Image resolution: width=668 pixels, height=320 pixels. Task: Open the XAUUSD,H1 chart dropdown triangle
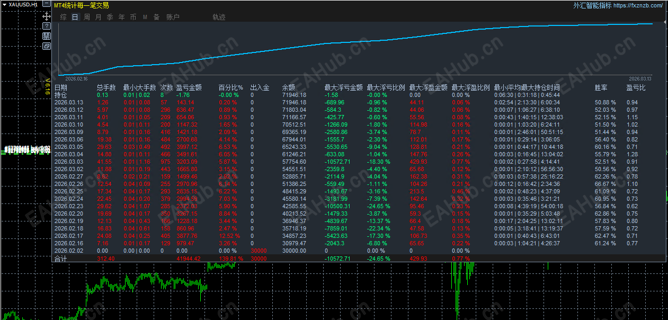[5, 4]
